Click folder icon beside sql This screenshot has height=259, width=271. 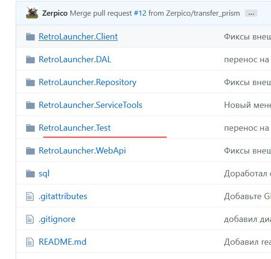click(x=30, y=173)
